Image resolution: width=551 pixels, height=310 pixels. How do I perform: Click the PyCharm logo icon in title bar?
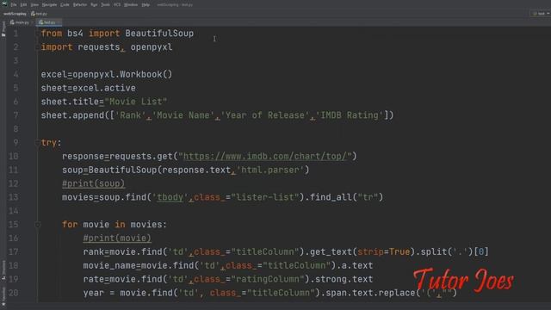(x=4, y=4)
